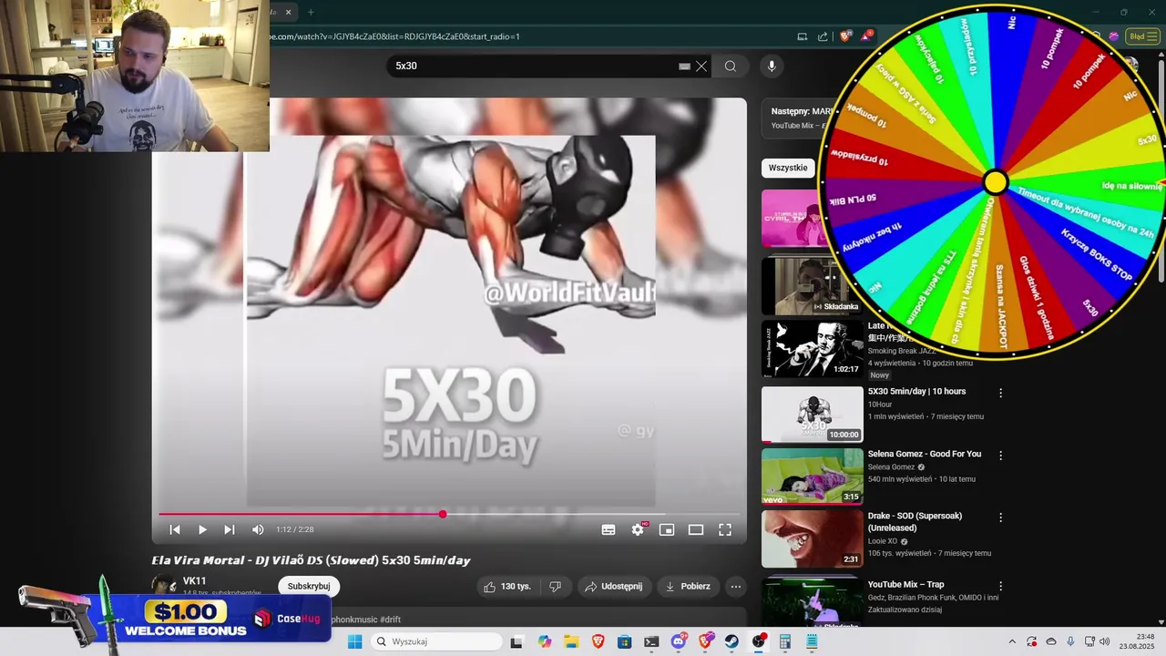Focus the YouTube search field with 5x30
Screen dimensions: 1166x656
533,66
